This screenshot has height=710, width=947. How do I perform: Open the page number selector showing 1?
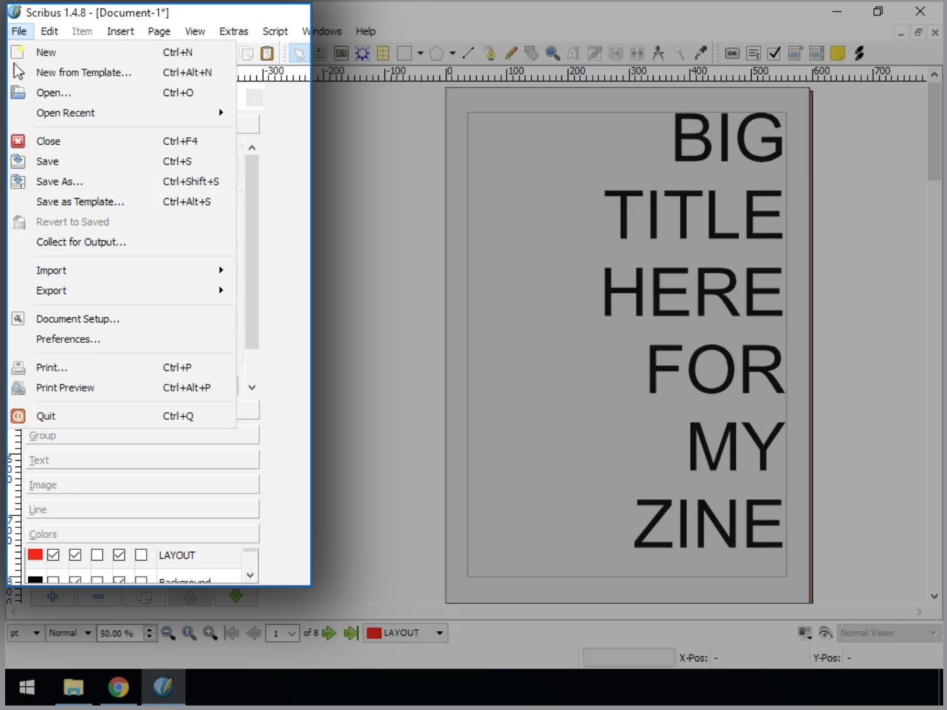click(x=282, y=633)
